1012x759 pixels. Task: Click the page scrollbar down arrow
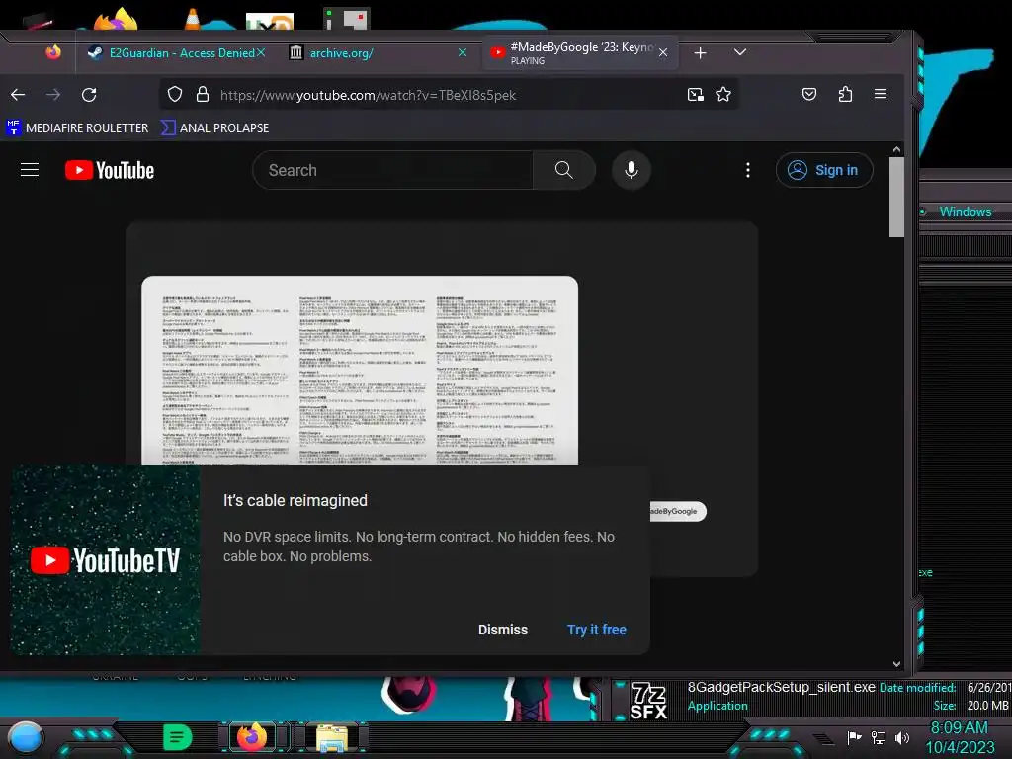[896, 663]
